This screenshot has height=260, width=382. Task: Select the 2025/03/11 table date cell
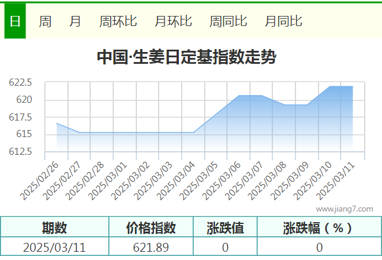point(54,247)
